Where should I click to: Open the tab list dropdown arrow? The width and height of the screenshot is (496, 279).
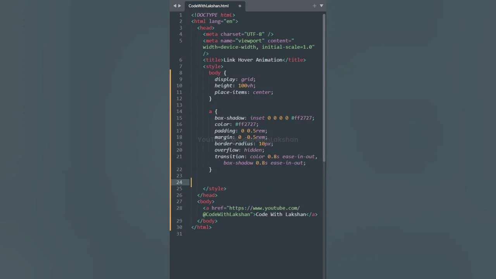pos(321,6)
